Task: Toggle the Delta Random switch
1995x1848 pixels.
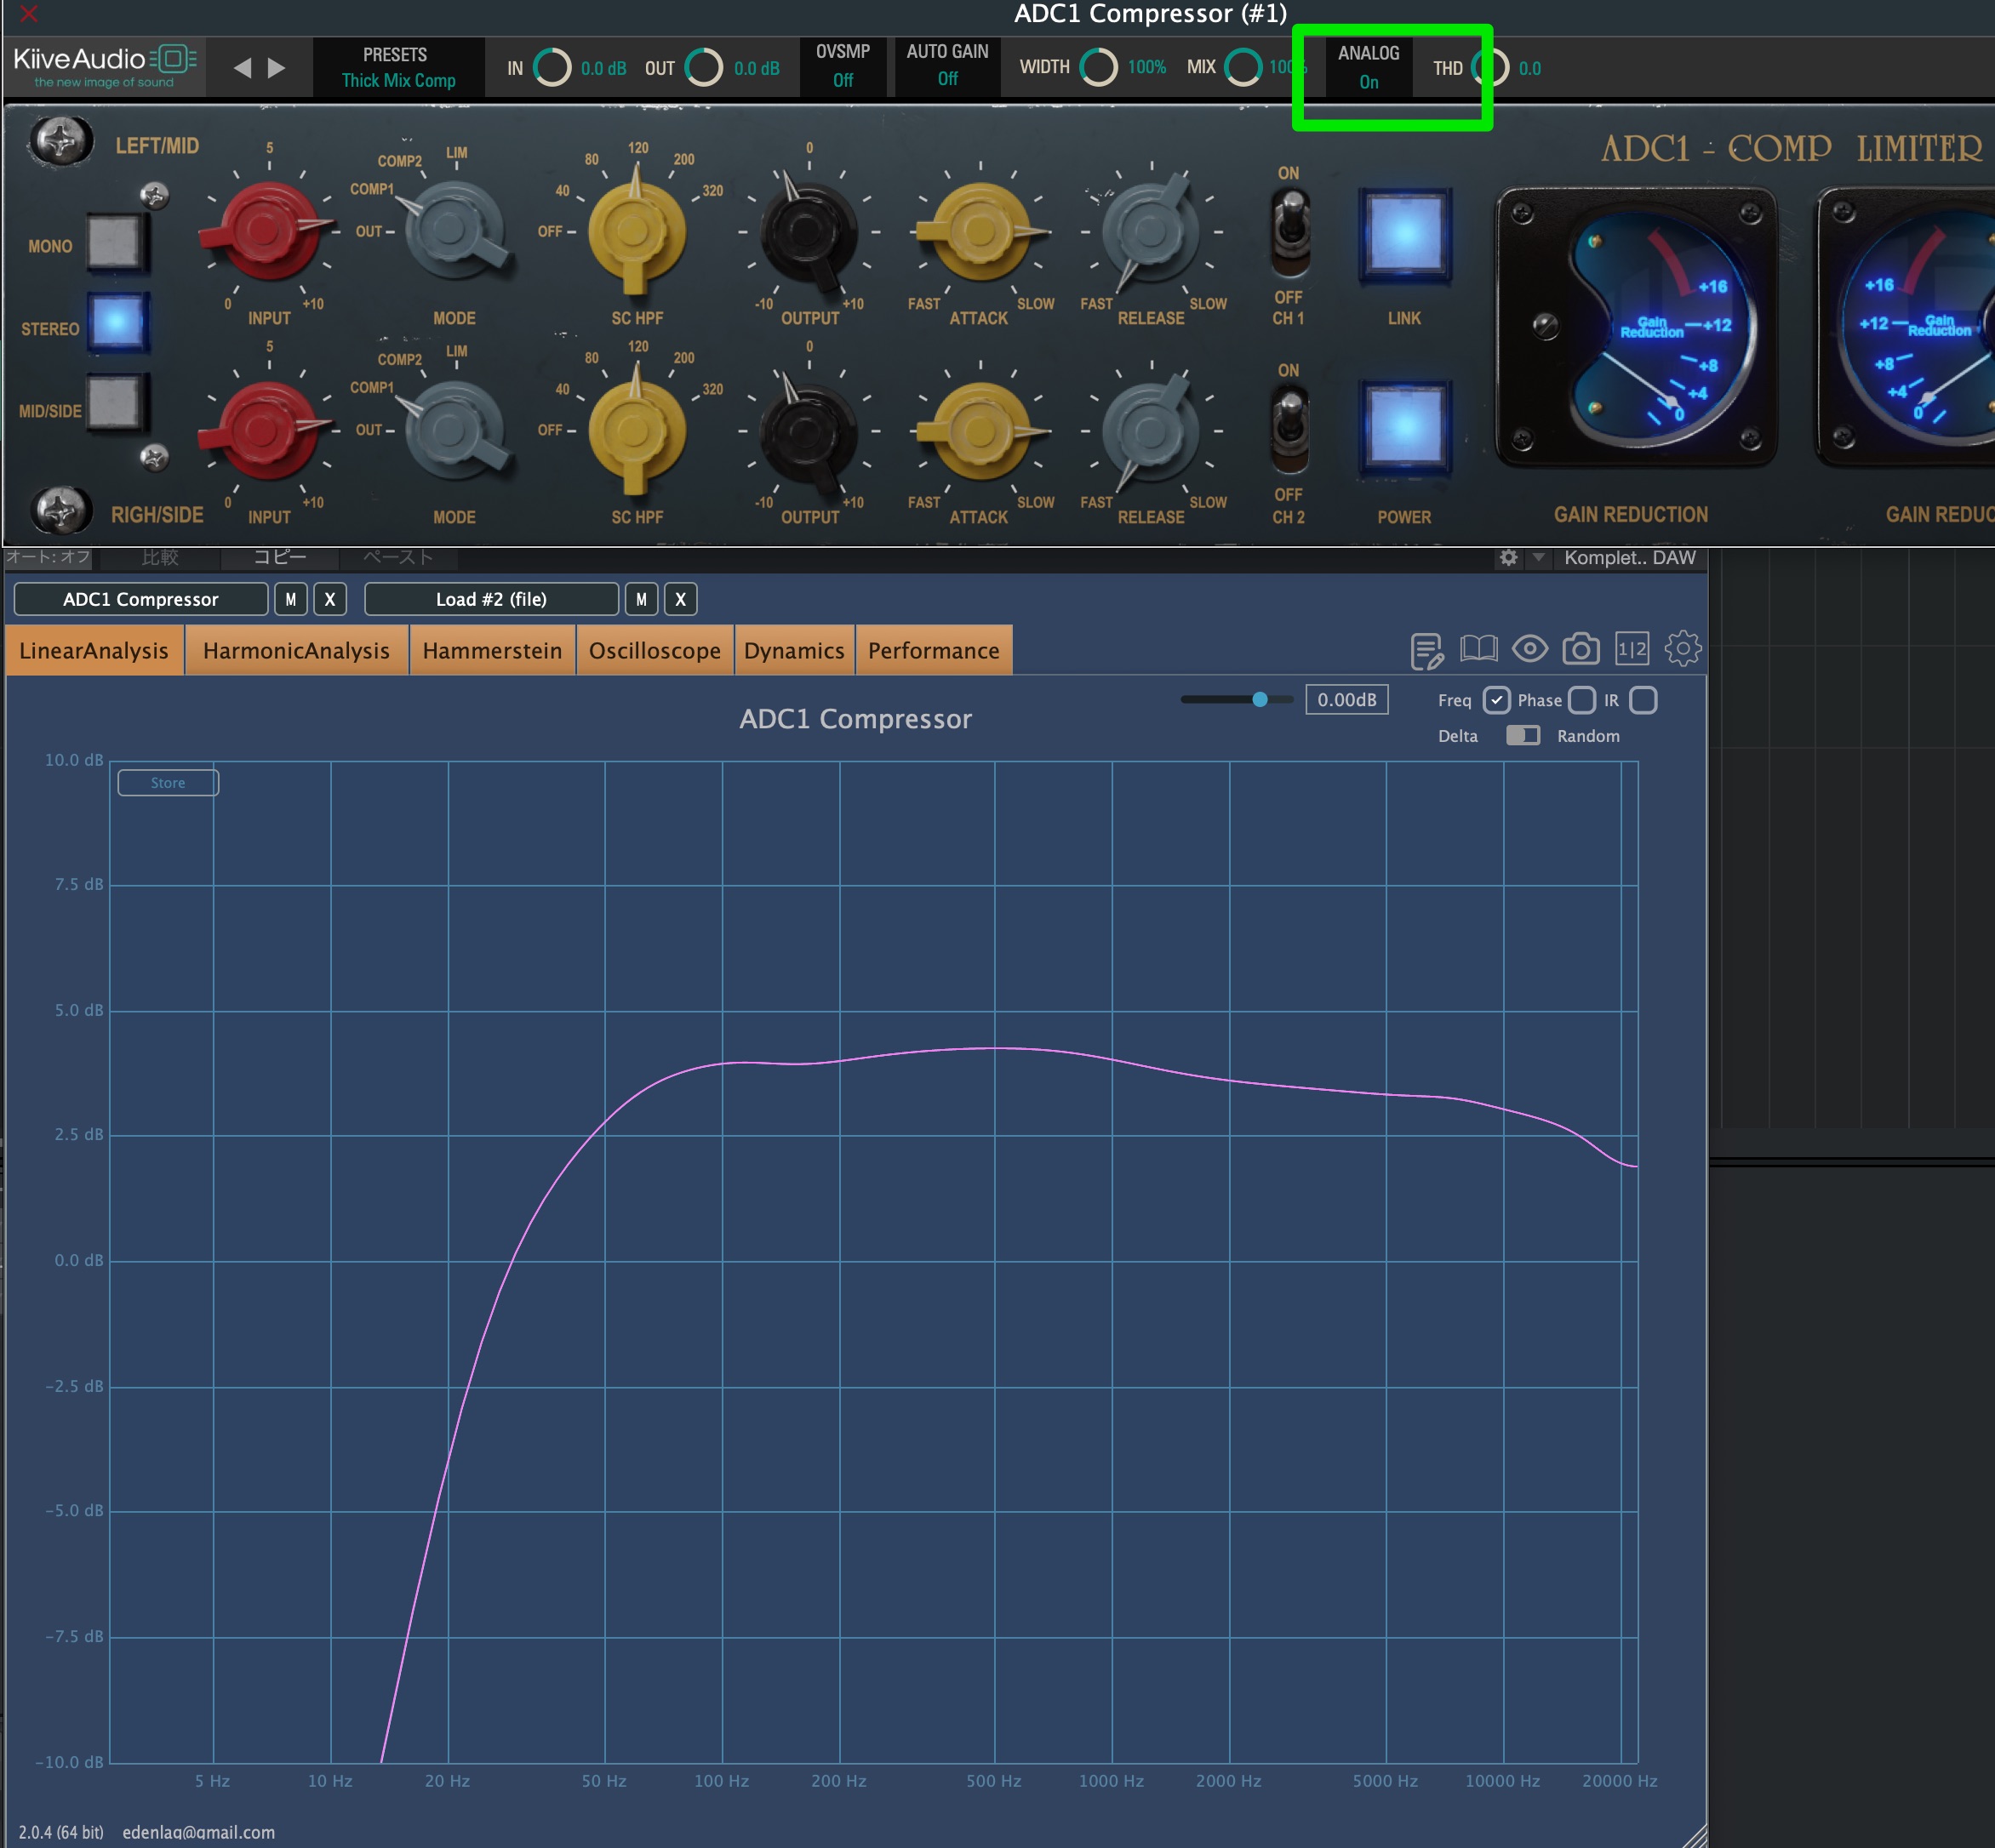Action: click(x=1522, y=736)
